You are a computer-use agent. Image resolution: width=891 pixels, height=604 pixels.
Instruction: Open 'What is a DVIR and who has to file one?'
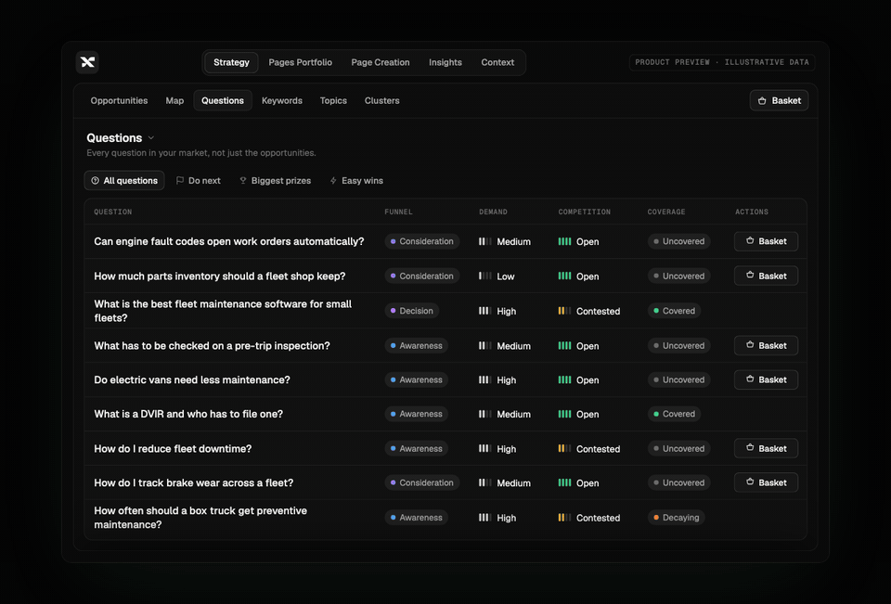click(x=188, y=414)
